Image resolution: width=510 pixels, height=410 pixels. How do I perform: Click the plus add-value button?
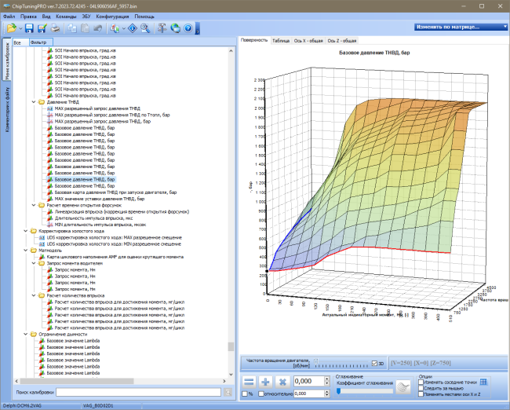pos(266,382)
